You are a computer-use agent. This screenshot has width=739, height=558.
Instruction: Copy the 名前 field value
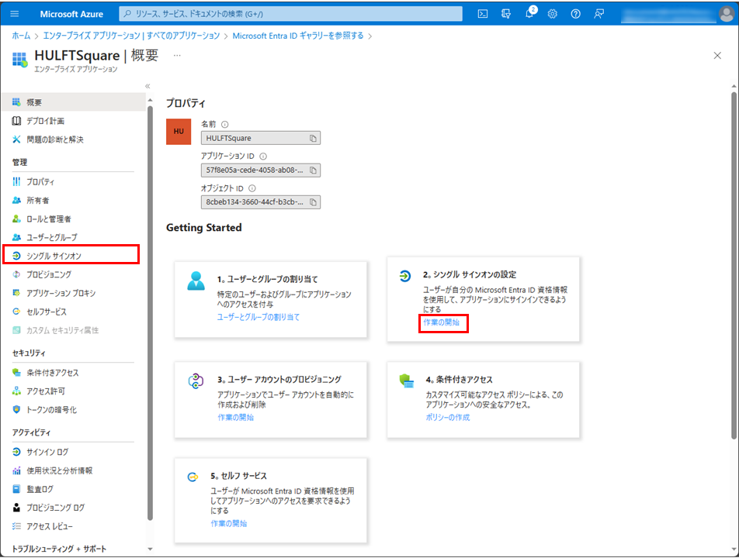[x=314, y=138]
